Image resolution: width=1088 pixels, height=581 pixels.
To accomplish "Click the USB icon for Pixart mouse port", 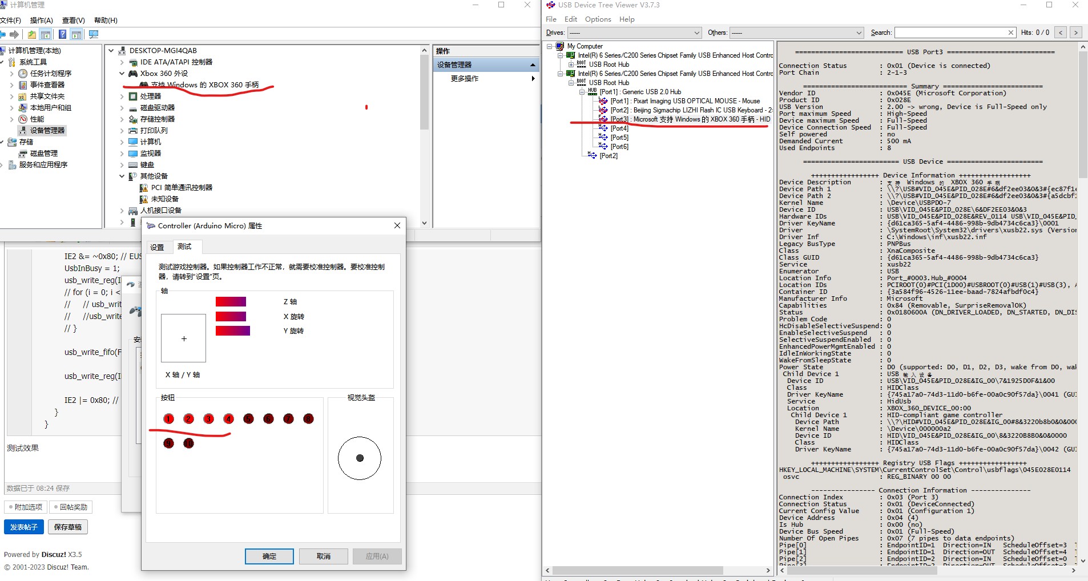I will pyautogui.click(x=603, y=101).
